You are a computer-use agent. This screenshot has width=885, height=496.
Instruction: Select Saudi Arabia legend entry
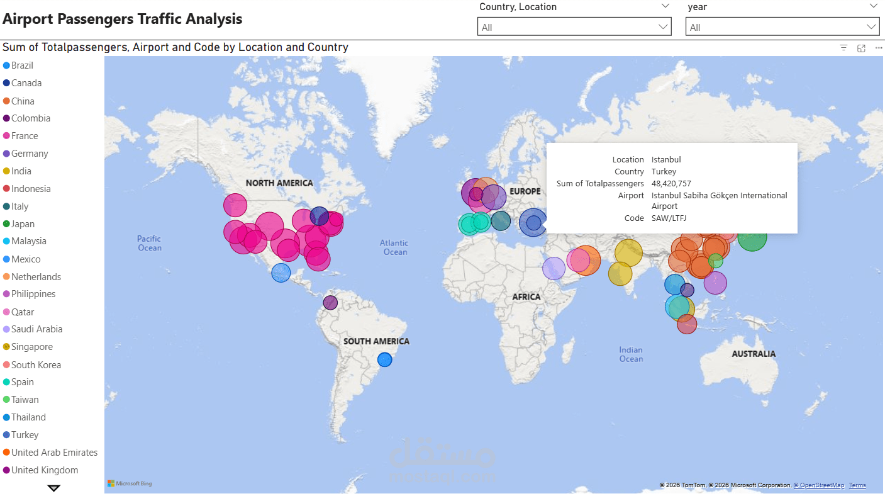pos(33,329)
